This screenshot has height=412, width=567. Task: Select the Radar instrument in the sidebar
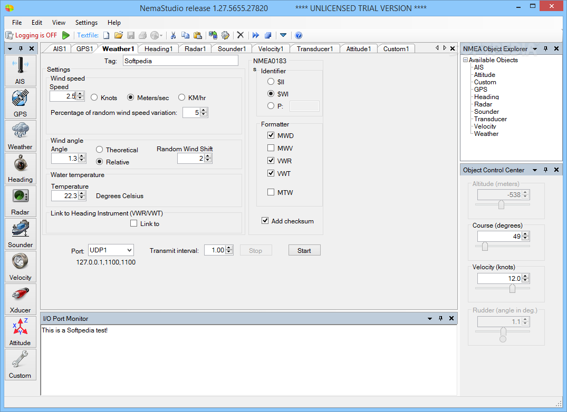pos(20,201)
